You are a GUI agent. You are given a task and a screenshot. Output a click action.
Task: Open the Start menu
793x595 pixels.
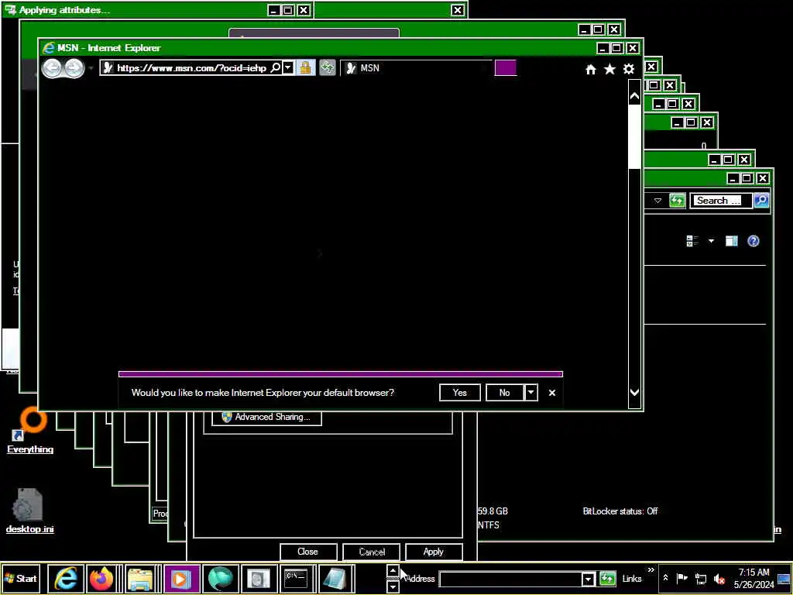[x=21, y=578]
